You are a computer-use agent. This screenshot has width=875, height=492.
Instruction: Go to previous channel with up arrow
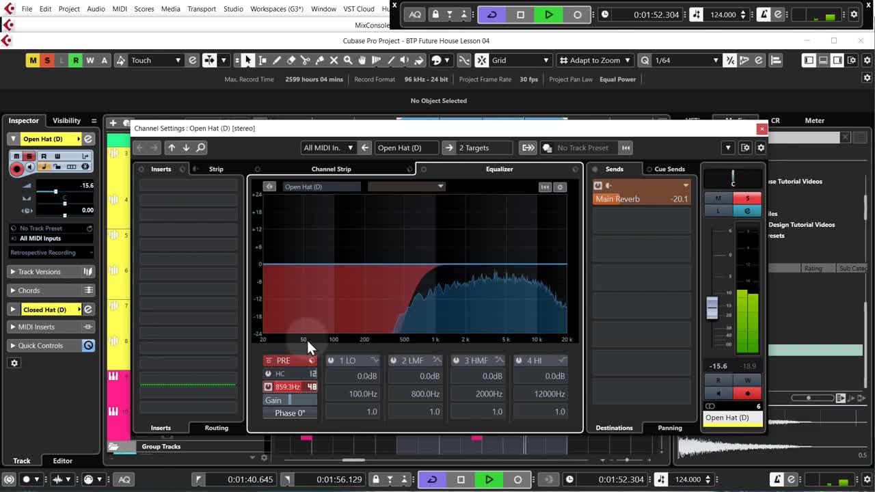tap(172, 148)
